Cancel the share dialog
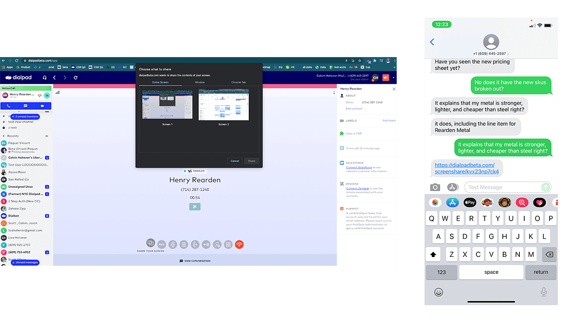Viewport: 575px width, 332px height. [234, 161]
